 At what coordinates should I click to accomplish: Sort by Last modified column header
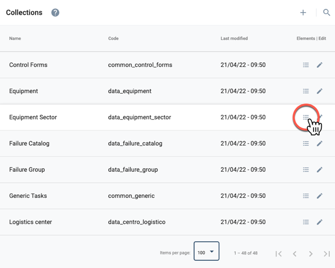coord(234,38)
